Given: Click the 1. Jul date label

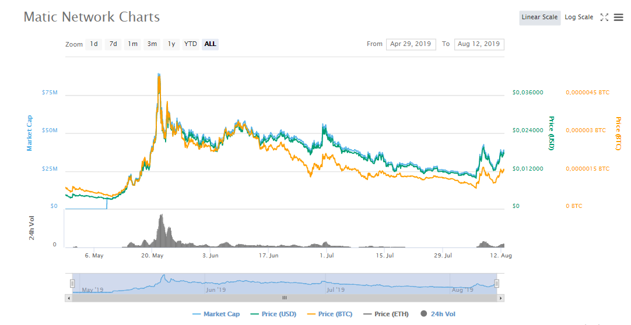Looking at the screenshot, I should pyautogui.click(x=327, y=256).
